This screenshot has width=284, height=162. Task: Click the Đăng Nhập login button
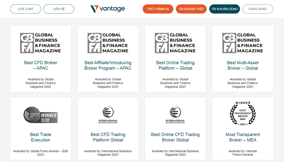click(258, 9)
